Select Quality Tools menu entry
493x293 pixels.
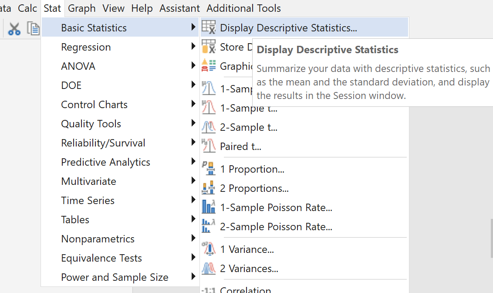(120, 124)
